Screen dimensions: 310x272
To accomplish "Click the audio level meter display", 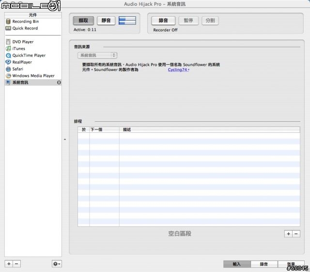I will click(x=127, y=20).
